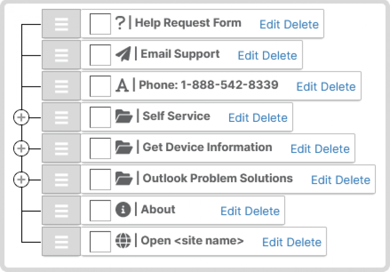Click the info icon next to About
Viewport: 390px width, 272px height.
click(123, 209)
